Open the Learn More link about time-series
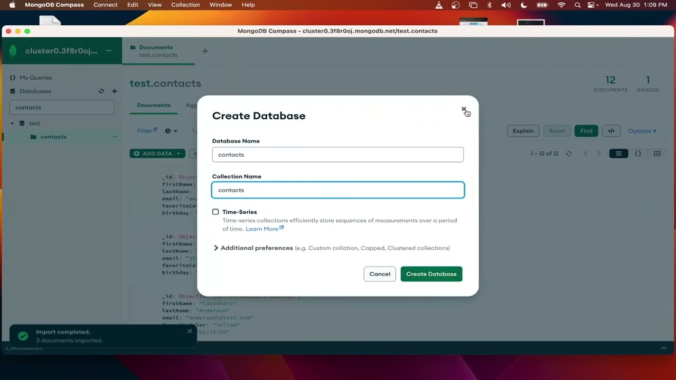Viewport: 676px width, 380px height. coord(265,229)
